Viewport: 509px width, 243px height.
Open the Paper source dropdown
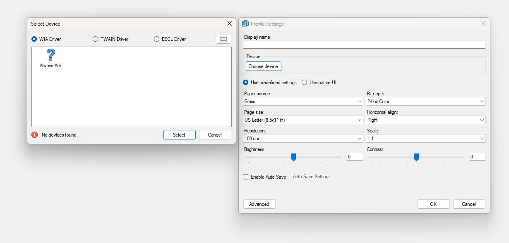tap(303, 101)
